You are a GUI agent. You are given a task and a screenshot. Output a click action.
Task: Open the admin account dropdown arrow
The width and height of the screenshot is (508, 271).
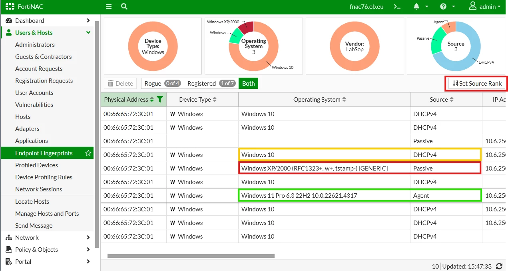click(499, 7)
